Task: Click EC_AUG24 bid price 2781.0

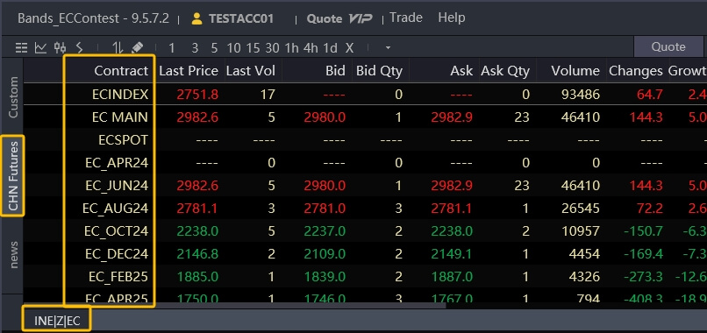Action: pyautogui.click(x=325, y=209)
